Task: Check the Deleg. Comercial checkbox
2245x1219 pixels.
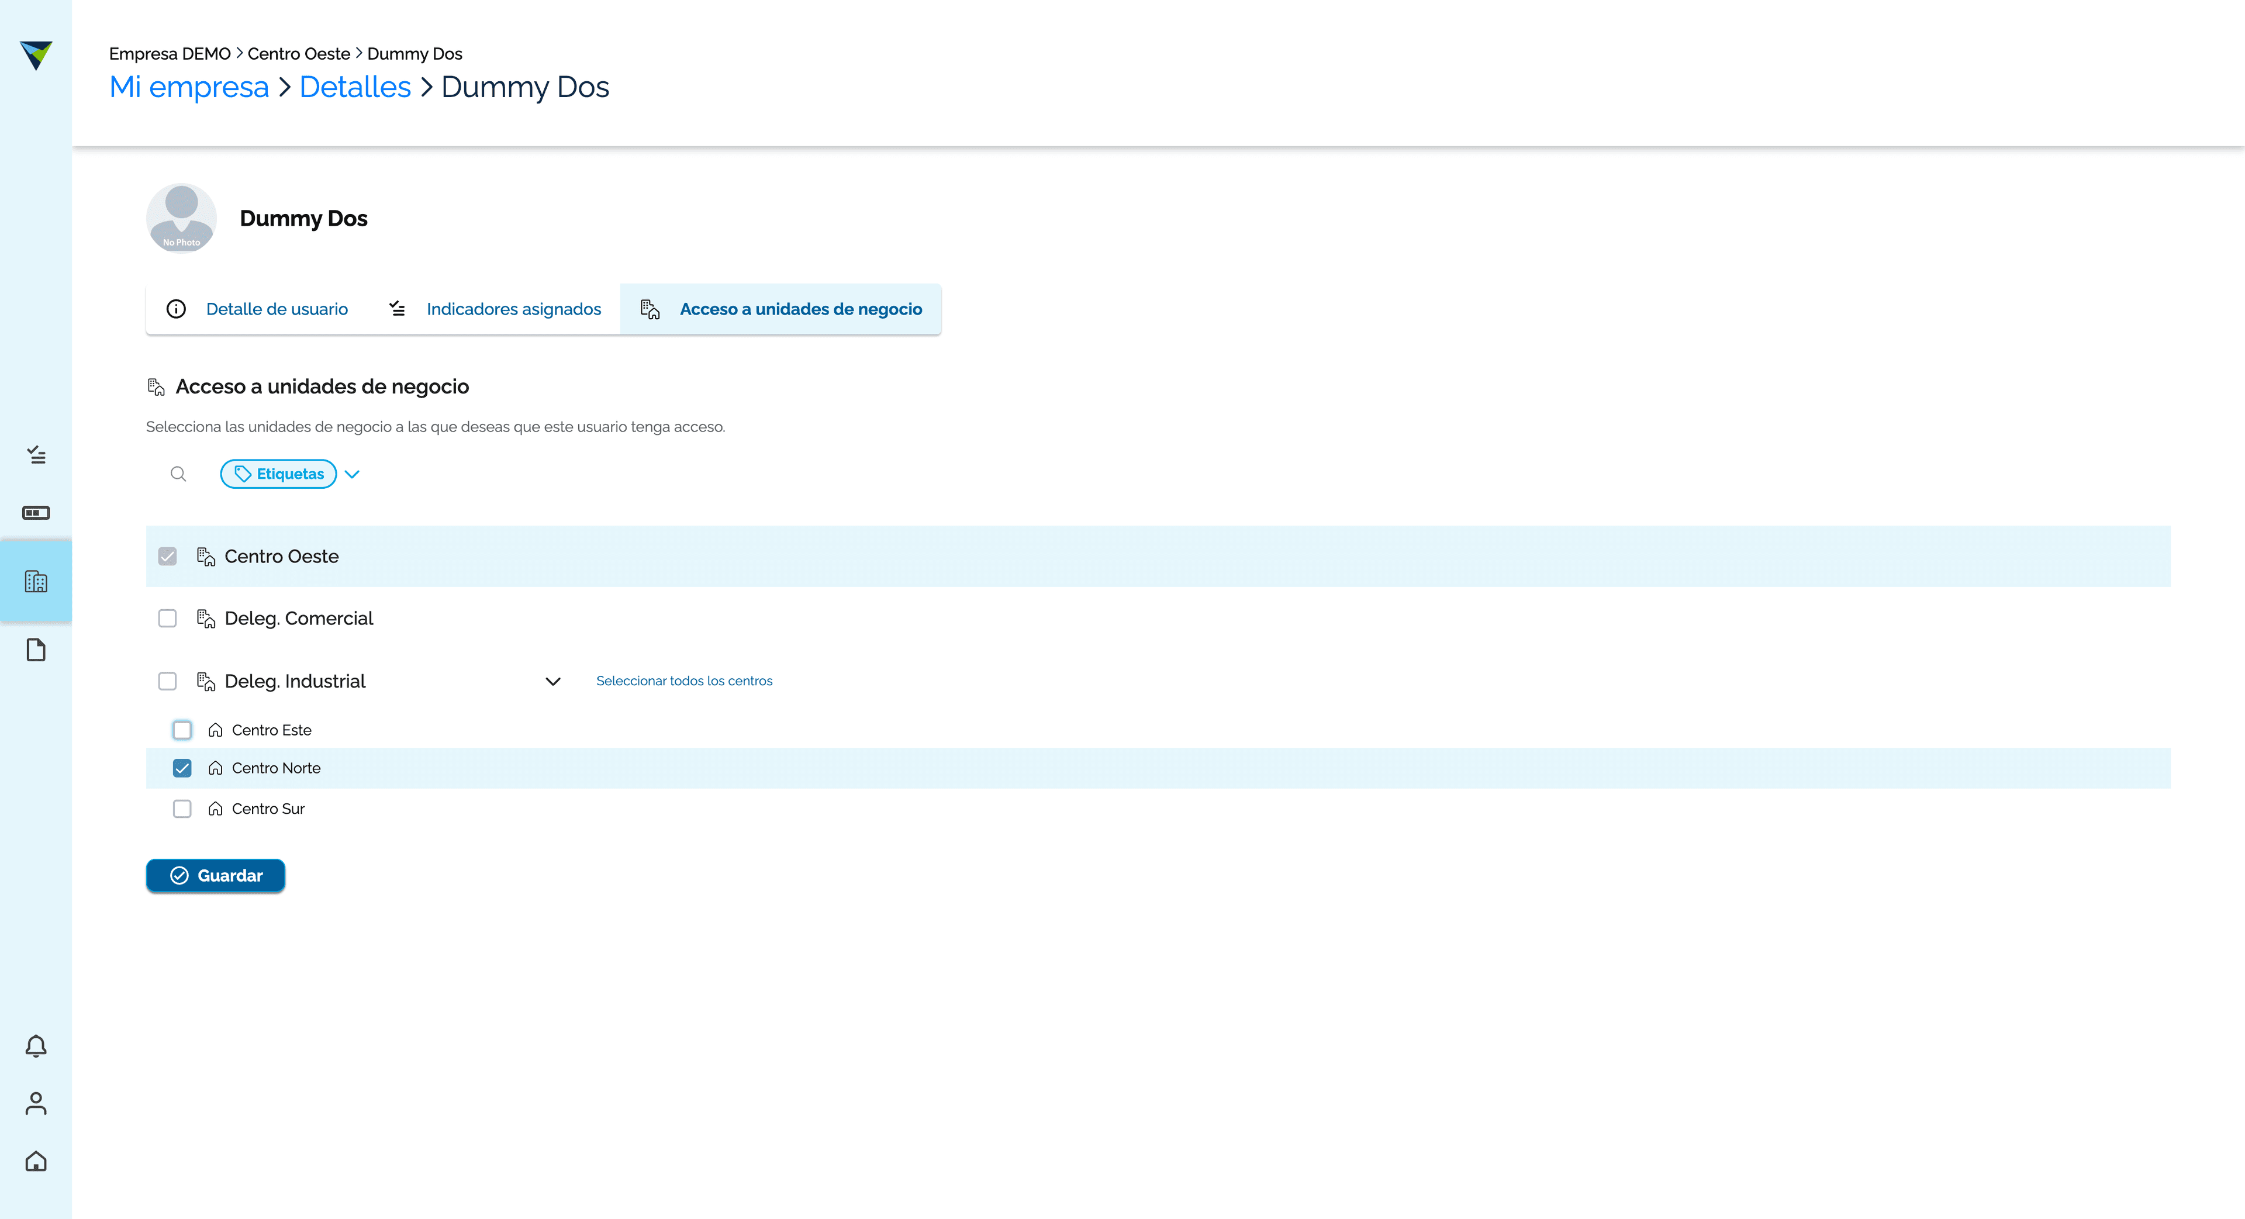Action: (167, 618)
